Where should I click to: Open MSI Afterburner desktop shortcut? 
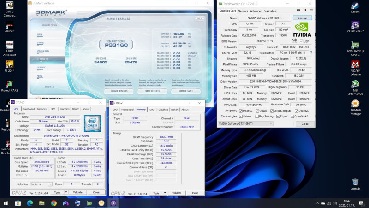tap(355, 88)
